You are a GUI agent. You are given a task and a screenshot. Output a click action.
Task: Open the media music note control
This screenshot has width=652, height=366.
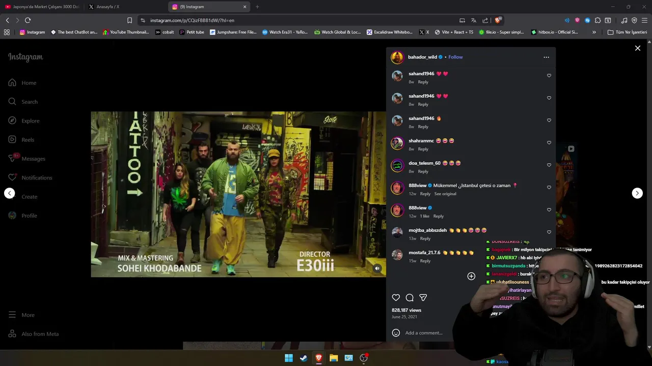[624, 20]
